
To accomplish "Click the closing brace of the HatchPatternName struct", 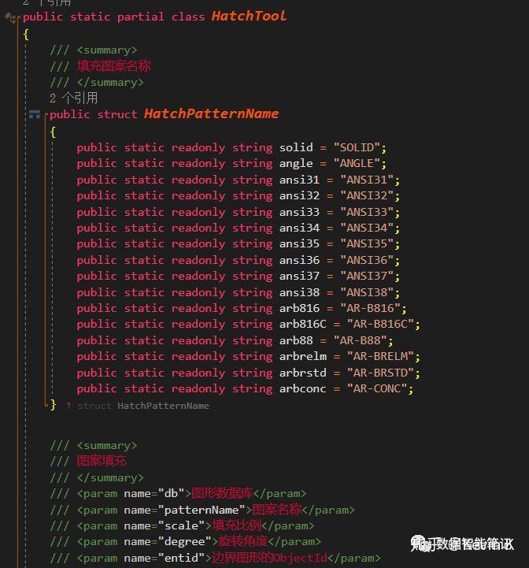I will (x=53, y=405).
